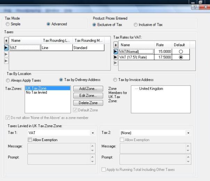Click row arrow beside VAT(Normal) rate
This screenshot has height=181, width=210.
[116, 51]
